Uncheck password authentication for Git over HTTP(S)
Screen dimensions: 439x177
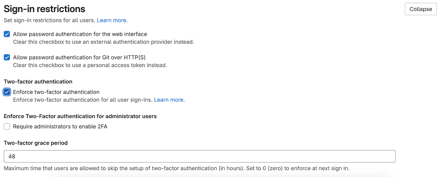(x=7, y=57)
